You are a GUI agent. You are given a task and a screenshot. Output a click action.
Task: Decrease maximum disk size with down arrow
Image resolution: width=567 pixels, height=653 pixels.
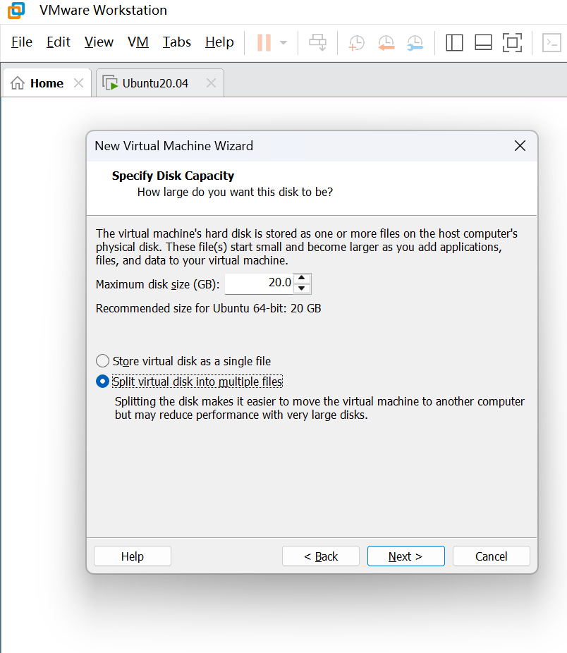tap(302, 288)
